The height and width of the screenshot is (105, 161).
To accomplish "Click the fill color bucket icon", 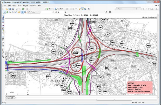I will 157,9.
